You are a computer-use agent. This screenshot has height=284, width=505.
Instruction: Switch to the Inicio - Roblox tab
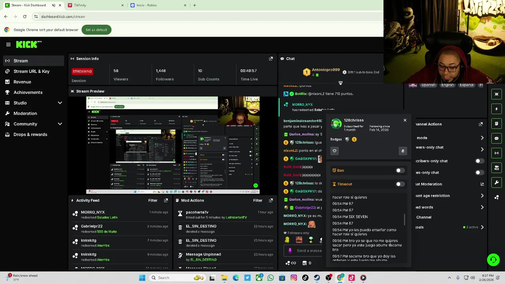(158, 5)
